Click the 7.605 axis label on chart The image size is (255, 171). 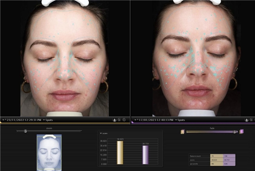coord(104,160)
